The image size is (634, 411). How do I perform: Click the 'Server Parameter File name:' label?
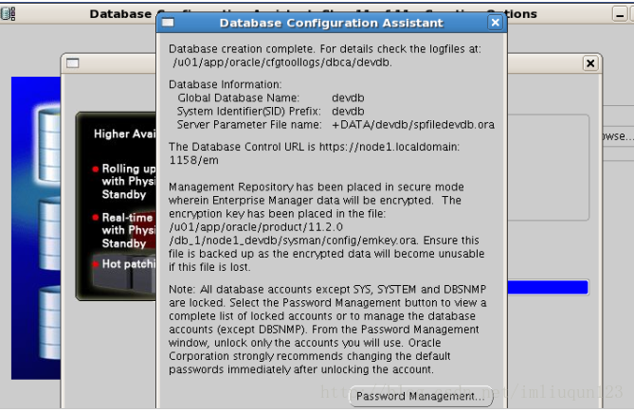click(249, 124)
